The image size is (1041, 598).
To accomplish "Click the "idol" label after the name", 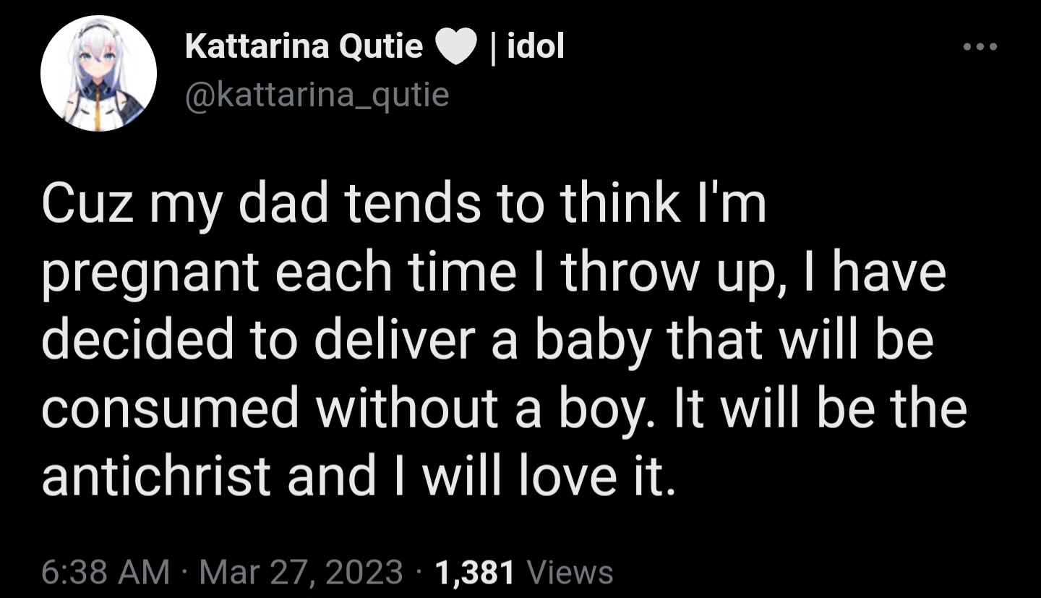I will click(x=536, y=47).
